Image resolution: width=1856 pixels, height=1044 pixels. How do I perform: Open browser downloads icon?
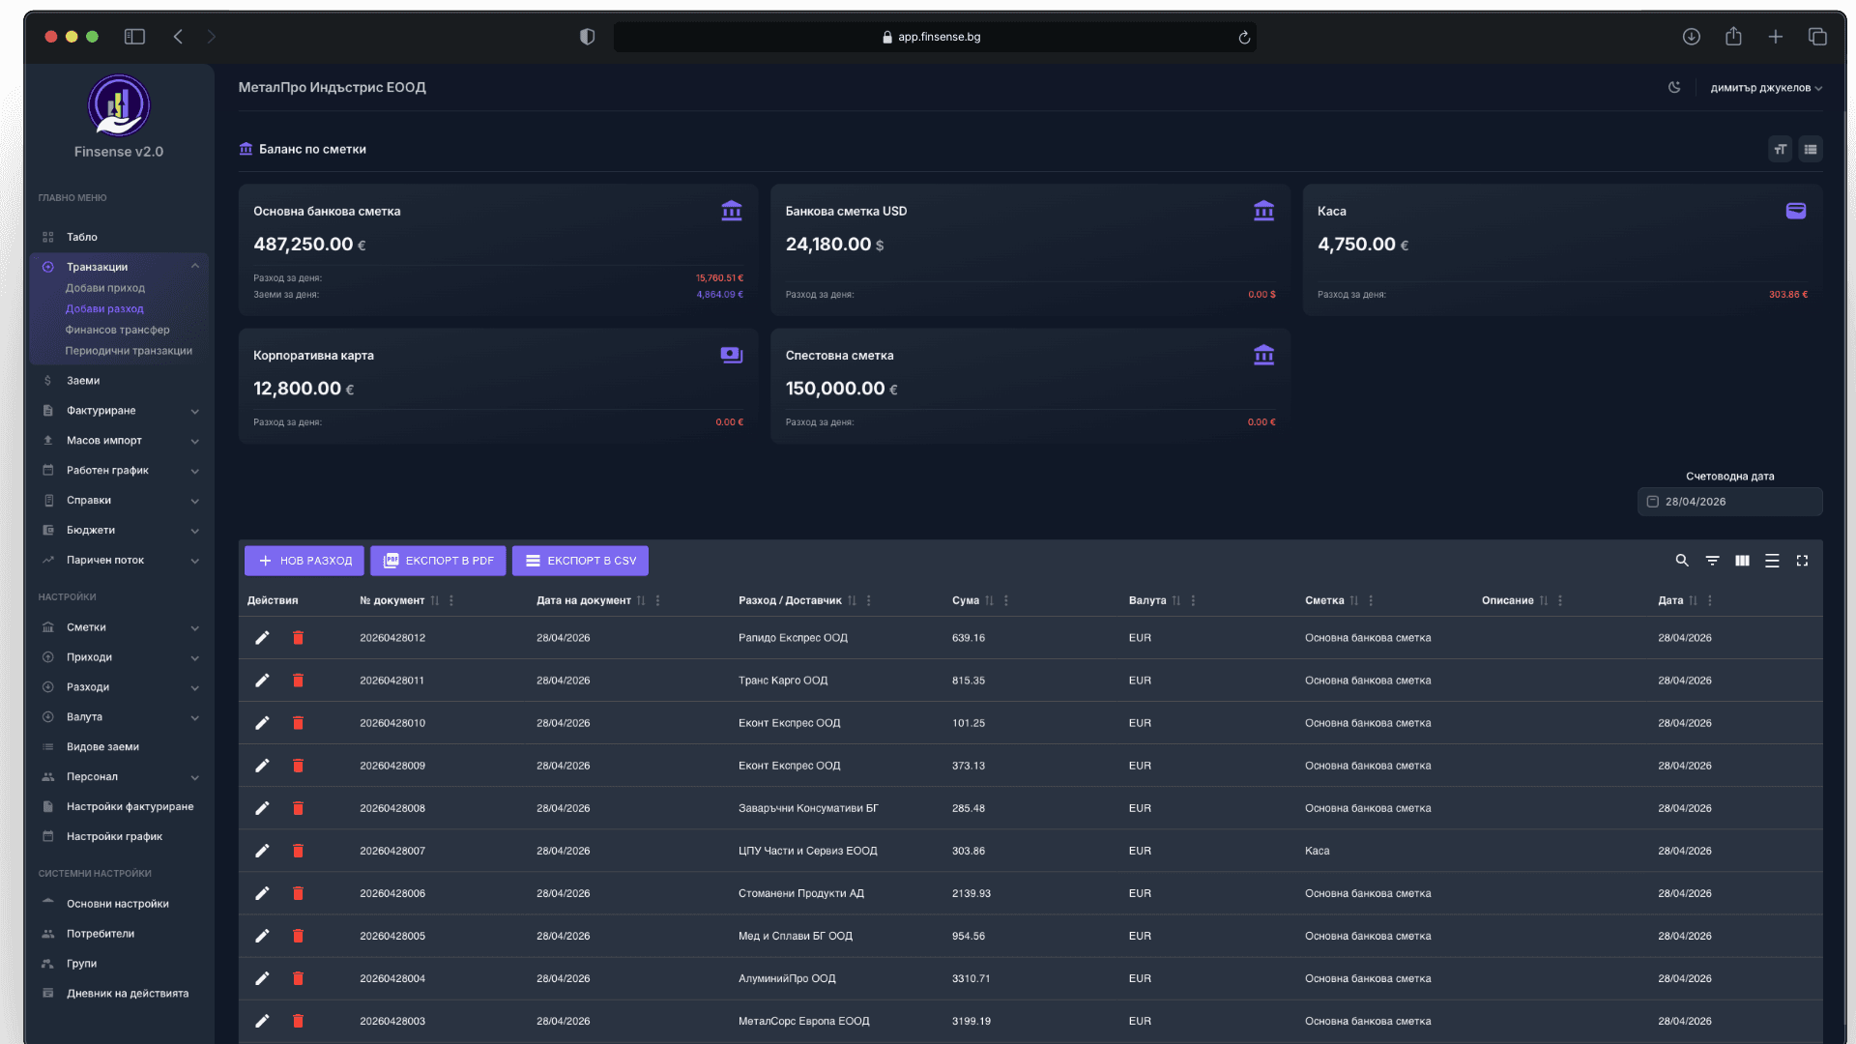pyautogui.click(x=1691, y=37)
